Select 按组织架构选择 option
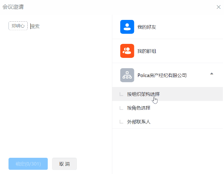224x174 pixels. (x=168, y=94)
